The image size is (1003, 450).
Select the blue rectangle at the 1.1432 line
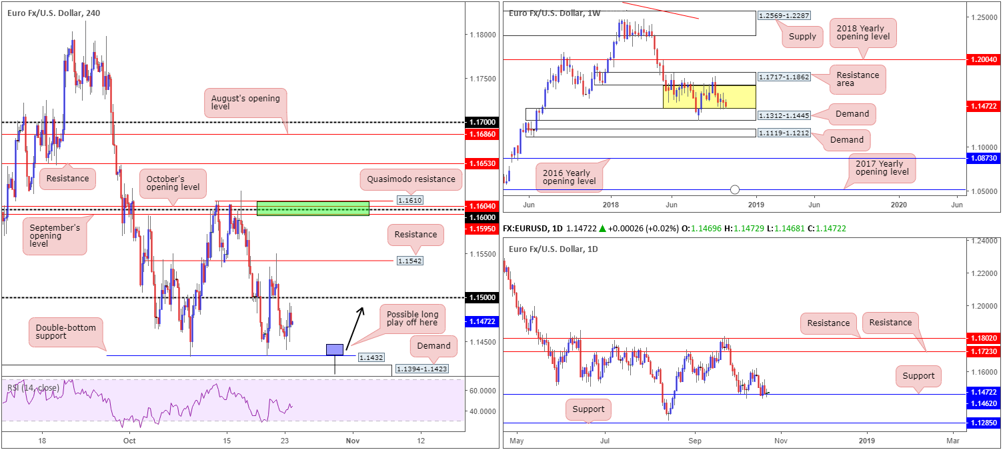click(335, 349)
